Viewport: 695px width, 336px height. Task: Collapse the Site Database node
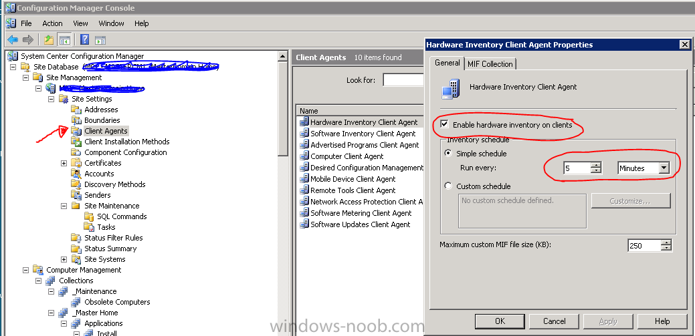(13, 67)
